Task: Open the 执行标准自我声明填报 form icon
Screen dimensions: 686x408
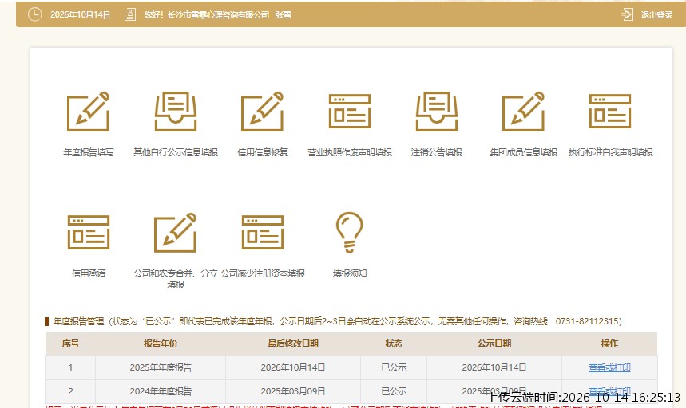Action: point(610,112)
